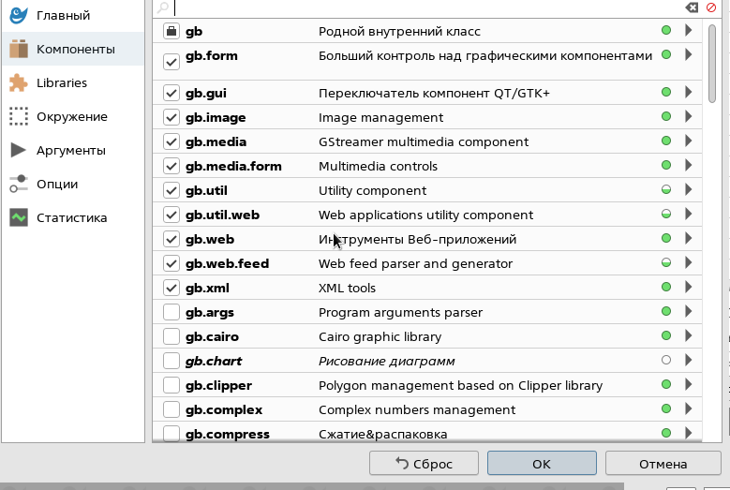Click the Libraries puzzle icon
The width and height of the screenshot is (730, 490).
(x=19, y=83)
